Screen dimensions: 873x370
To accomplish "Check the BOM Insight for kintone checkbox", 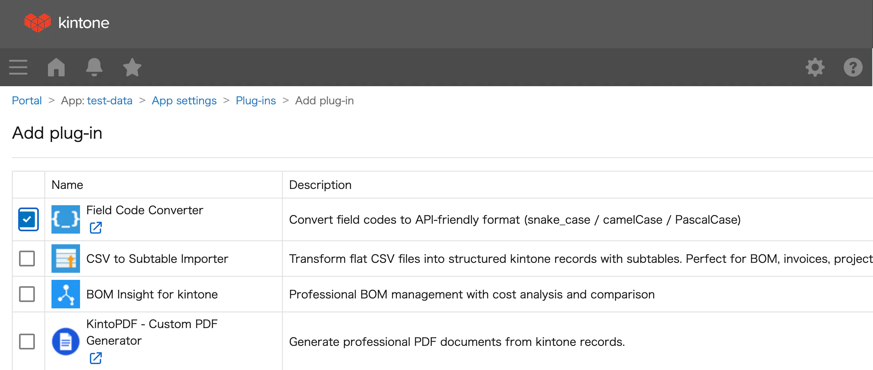I will pyautogui.click(x=27, y=294).
